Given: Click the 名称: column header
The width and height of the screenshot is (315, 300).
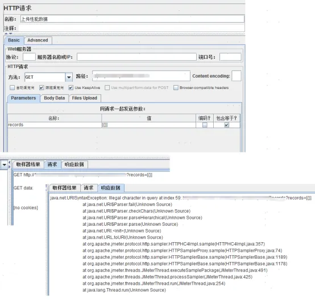Looking at the screenshot, I should coord(55,118).
